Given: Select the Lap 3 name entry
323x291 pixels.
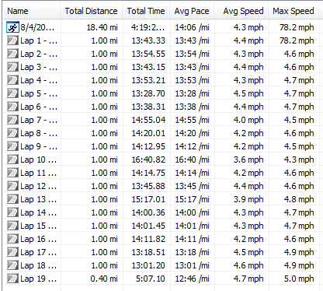Looking at the screenshot, I should point(39,68).
